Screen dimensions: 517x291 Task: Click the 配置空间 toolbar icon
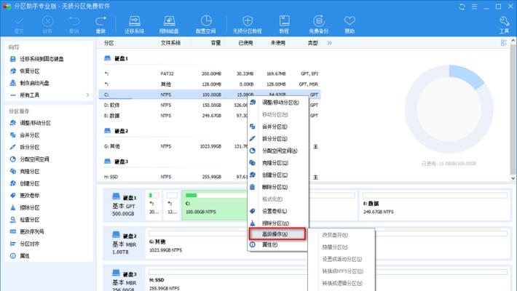click(x=205, y=25)
